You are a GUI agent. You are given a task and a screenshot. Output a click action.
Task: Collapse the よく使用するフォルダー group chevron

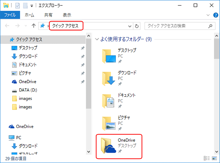click(97, 39)
